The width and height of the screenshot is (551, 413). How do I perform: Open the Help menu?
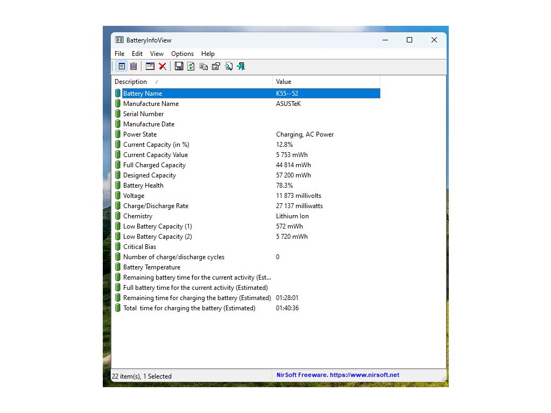coord(208,54)
